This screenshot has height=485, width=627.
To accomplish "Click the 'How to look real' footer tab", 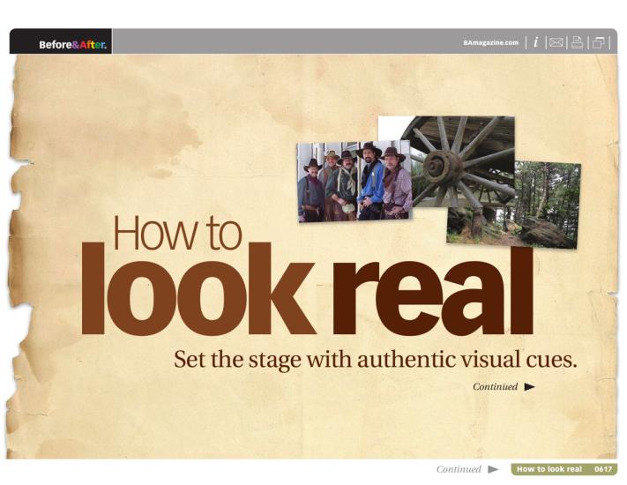I will (x=564, y=469).
